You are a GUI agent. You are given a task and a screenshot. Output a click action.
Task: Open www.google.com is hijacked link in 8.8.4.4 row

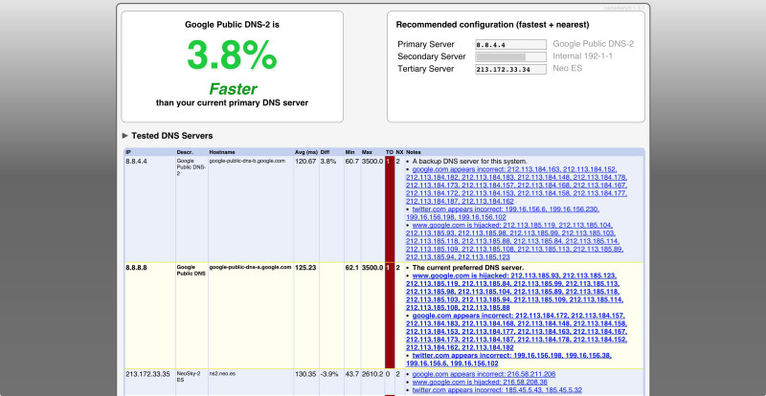click(x=514, y=241)
